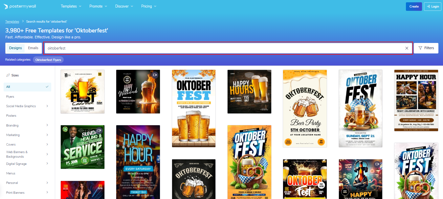This screenshot has height=199, width=443.
Task: Expand the Covers category
Action: point(47,145)
